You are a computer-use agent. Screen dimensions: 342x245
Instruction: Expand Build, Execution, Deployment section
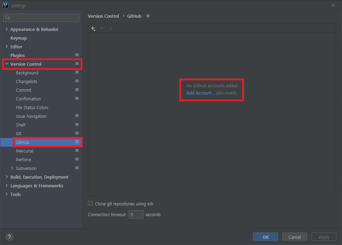tap(7, 177)
